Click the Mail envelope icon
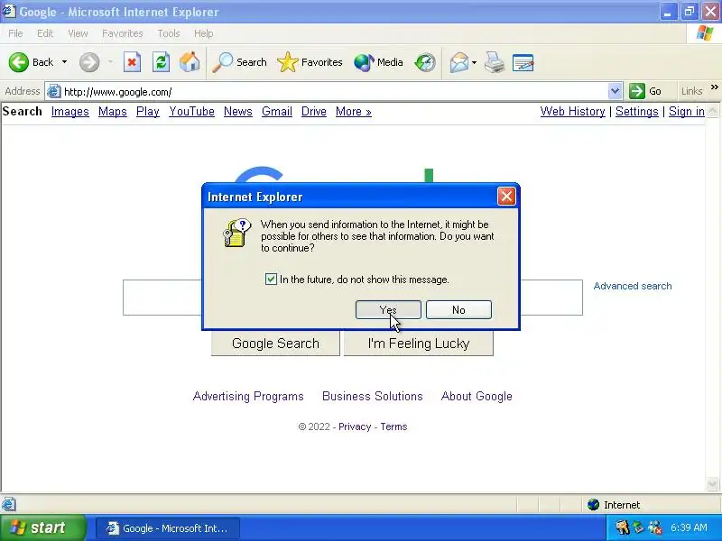722x541 pixels. [459, 62]
